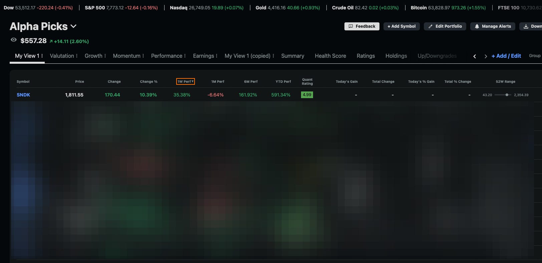
Task: Click the Add Symbol button
Action: tap(401, 26)
